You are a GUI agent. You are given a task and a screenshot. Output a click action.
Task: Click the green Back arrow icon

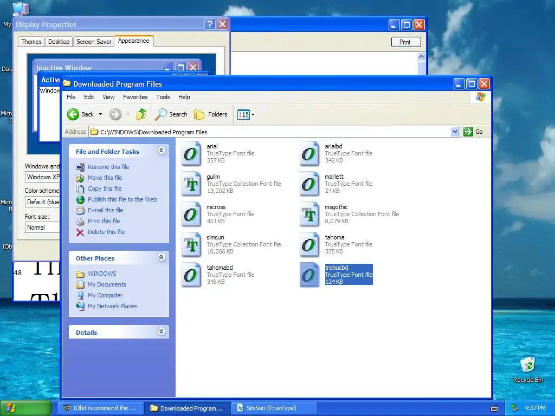[73, 114]
